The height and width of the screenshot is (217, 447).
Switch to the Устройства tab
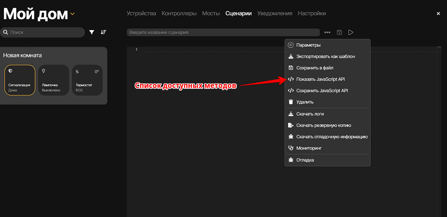click(x=141, y=13)
